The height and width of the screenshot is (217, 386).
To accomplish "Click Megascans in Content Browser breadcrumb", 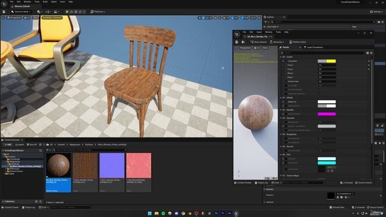I will tap(75, 145).
